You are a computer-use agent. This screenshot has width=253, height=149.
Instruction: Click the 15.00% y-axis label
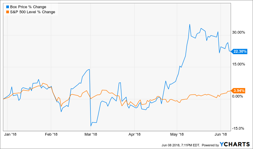point(238,64)
